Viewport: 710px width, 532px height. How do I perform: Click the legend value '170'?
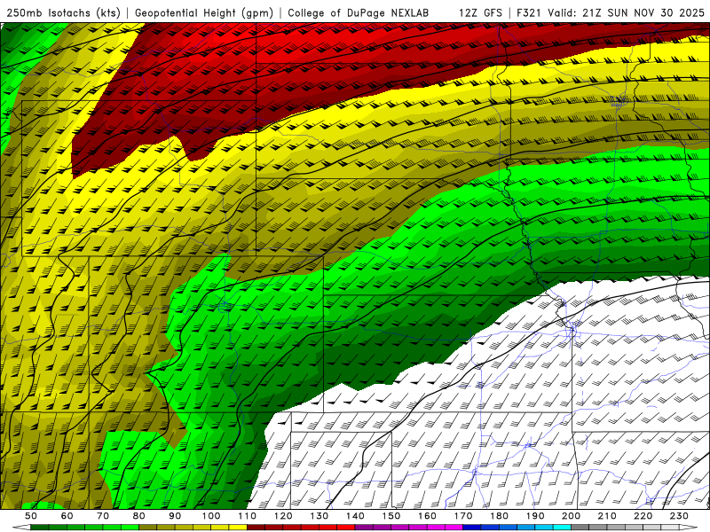pos(463,516)
